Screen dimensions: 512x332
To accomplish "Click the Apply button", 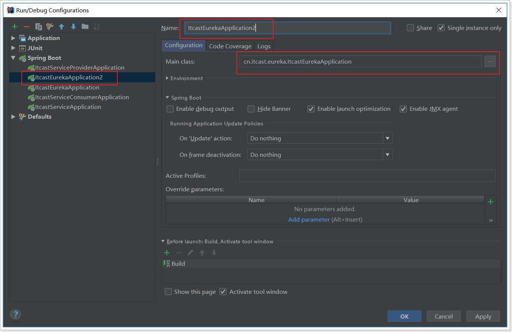I will point(483,316).
